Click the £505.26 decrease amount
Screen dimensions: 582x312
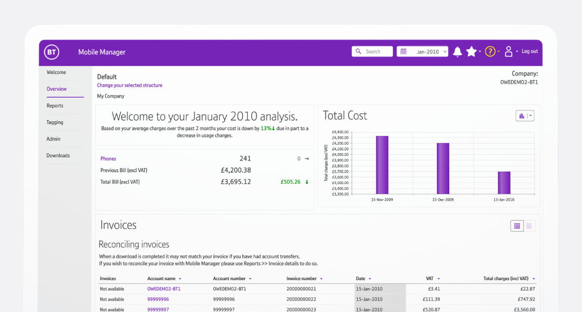tap(291, 182)
